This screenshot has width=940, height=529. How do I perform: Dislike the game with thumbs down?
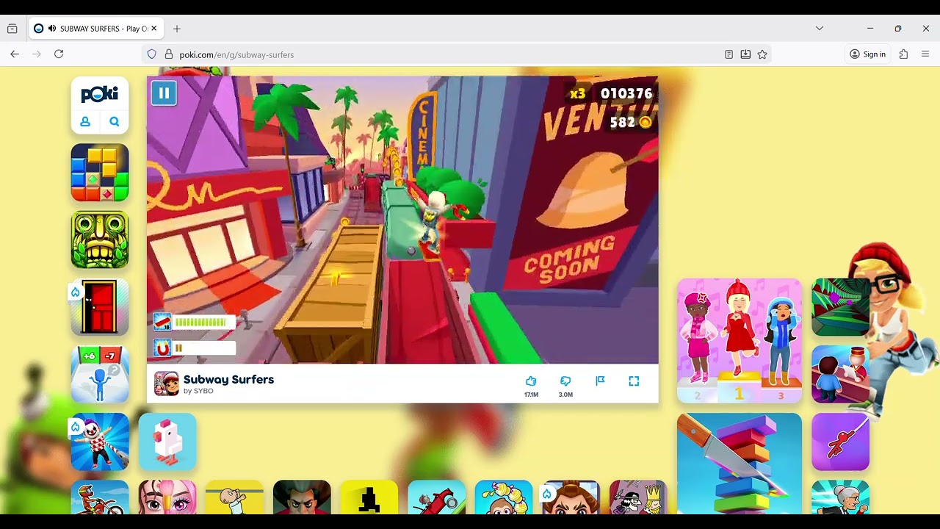pyautogui.click(x=565, y=381)
